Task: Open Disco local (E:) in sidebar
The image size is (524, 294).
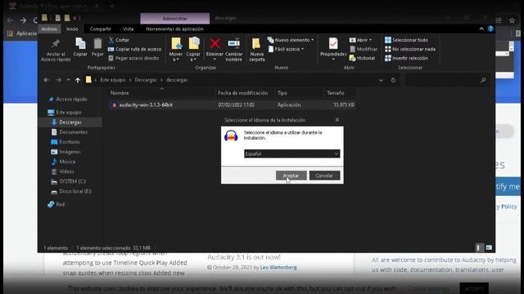Action: point(71,191)
